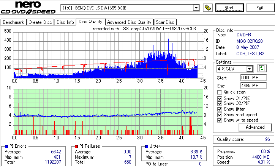The width and height of the screenshot is (275, 167).
Task: Click the recorded with TSSTcorp text
Action: click(x=144, y=29)
